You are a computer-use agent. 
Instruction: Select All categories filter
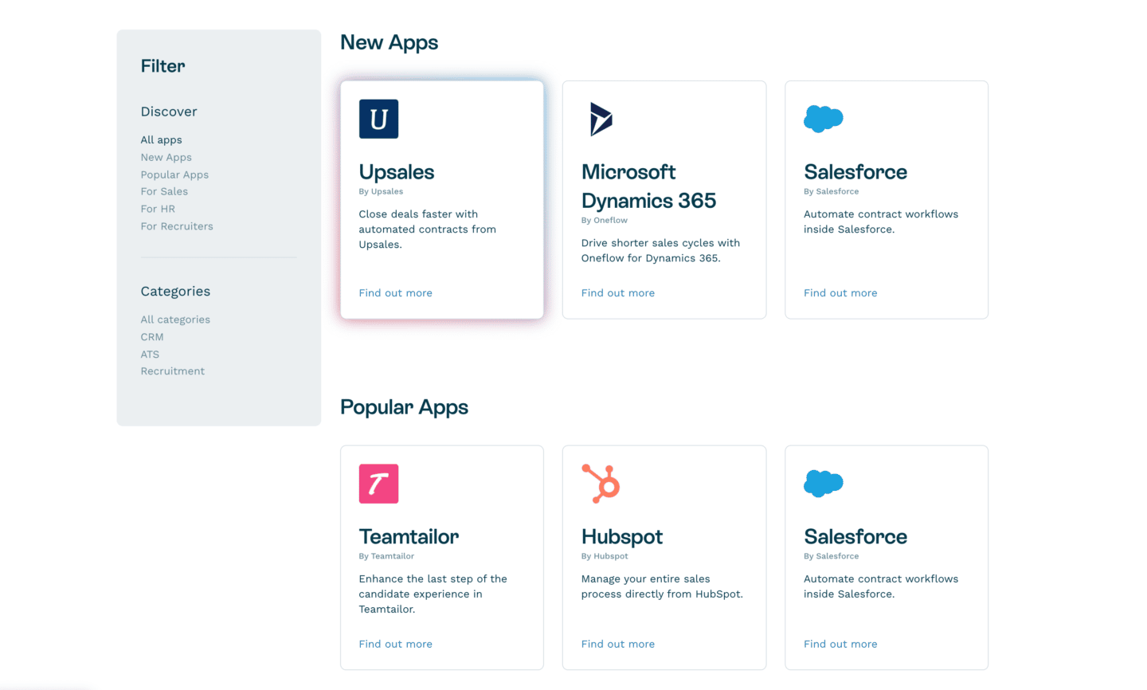click(x=175, y=320)
